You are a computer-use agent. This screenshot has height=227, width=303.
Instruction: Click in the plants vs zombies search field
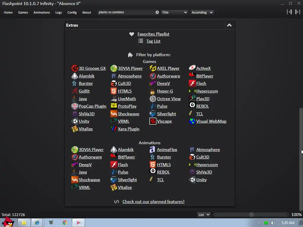tap(126, 12)
